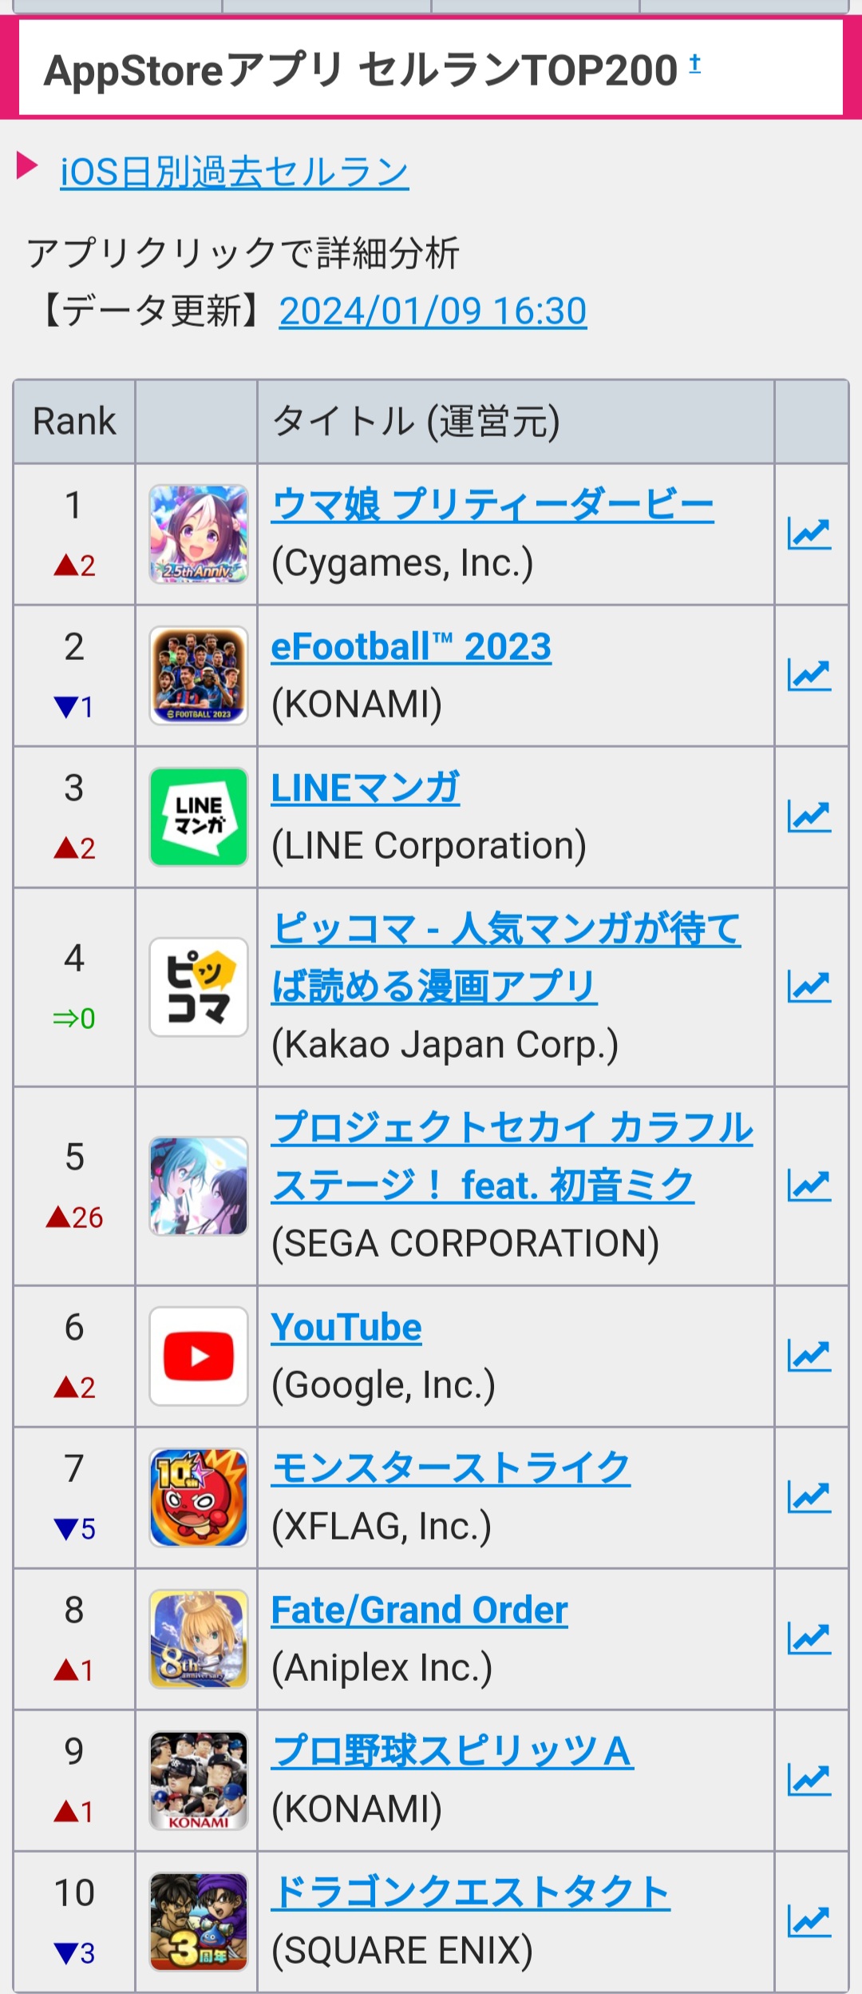The height and width of the screenshot is (1994, 862).
Task: Open the iOS日別過去セルラン link
Action: (235, 172)
